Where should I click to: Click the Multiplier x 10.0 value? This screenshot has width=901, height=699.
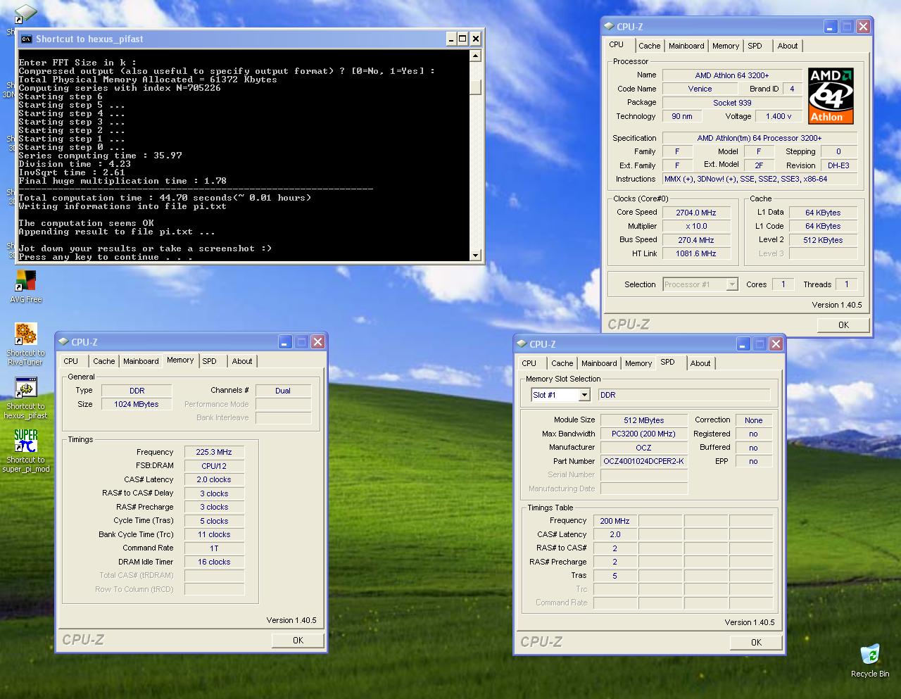[x=695, y=227]
